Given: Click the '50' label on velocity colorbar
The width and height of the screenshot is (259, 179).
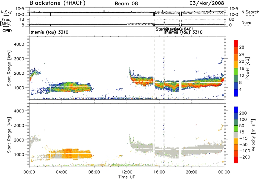Looking at the screenshot, I should pyautogui.click(x=242, y=126).
